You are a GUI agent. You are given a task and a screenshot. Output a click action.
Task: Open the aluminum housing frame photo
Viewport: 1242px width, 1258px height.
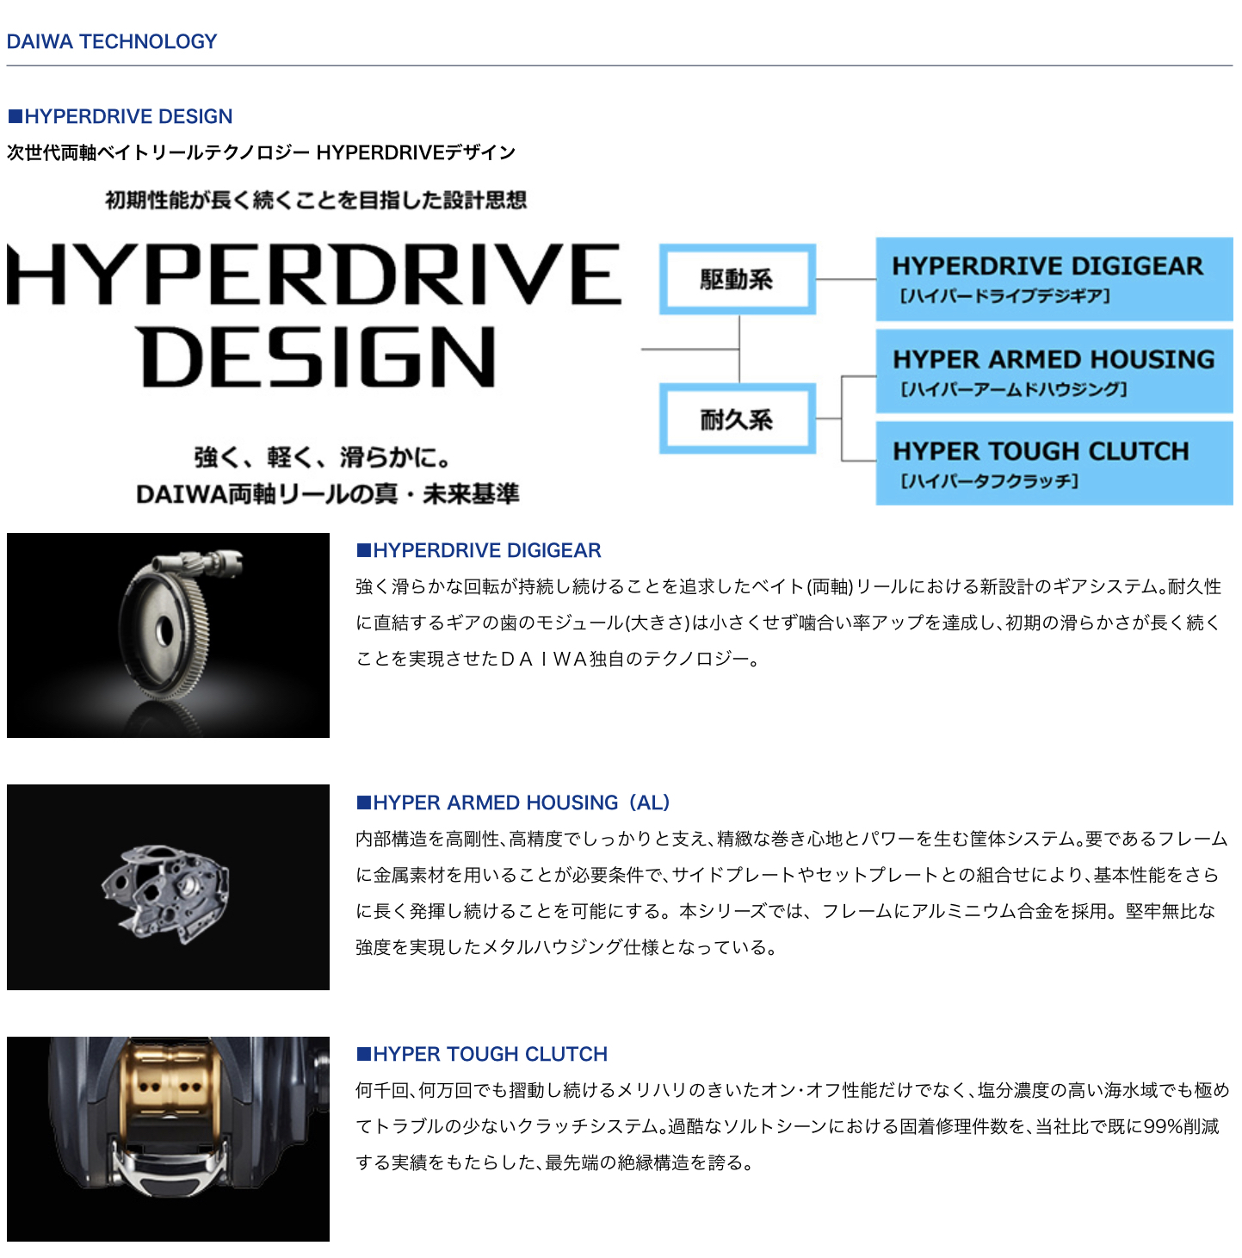click(x=168, y=887)
